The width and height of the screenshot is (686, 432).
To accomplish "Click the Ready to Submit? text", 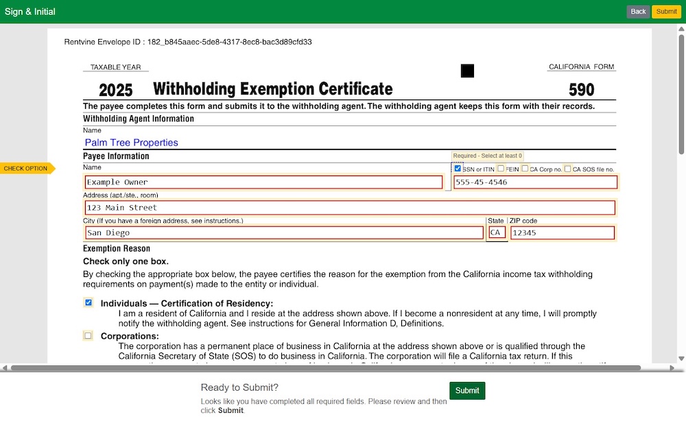I will click(x=239, y=387).
